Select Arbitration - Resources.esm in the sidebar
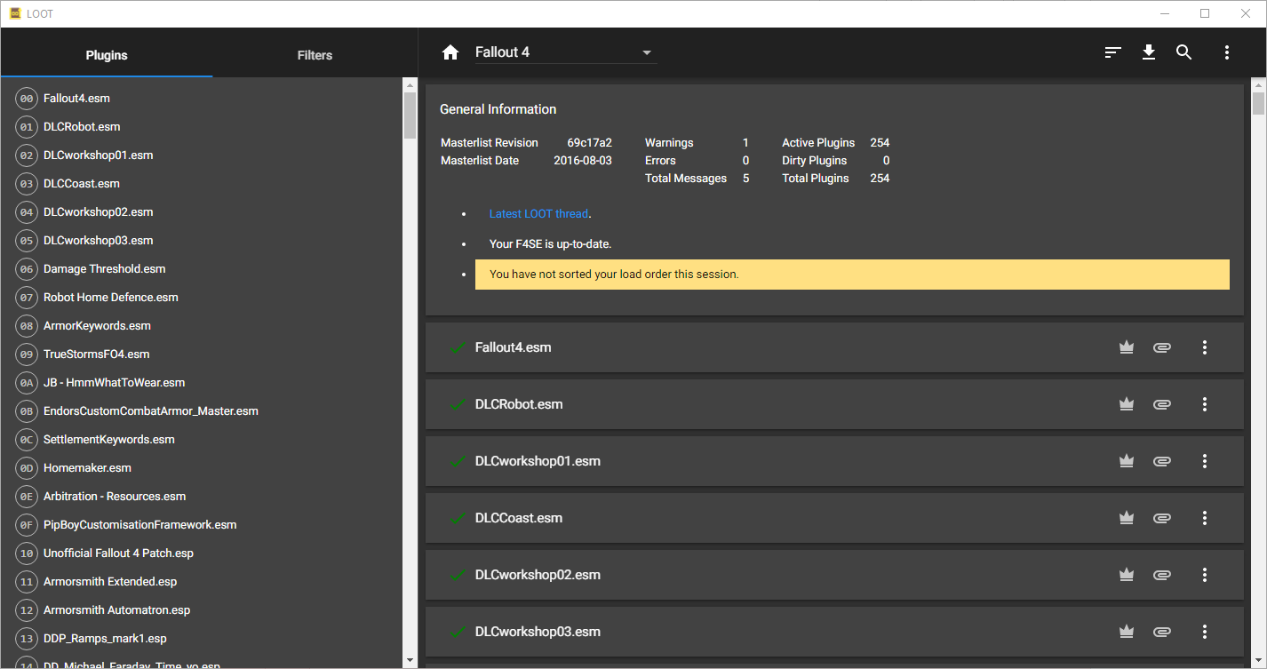The height and width of the screenshot is (669, 1267). pyautogui.click(x=202, y=497)
